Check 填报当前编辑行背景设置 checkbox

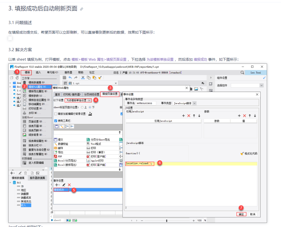(x=56, y=114)
